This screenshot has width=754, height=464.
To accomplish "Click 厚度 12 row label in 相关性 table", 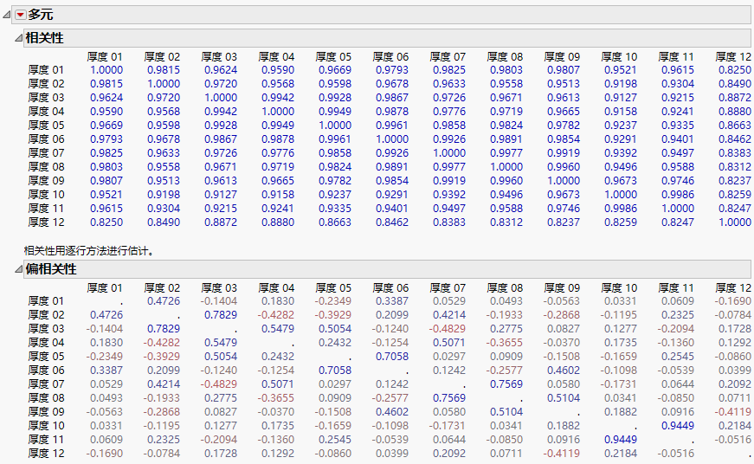I will (x=46, y=222).
